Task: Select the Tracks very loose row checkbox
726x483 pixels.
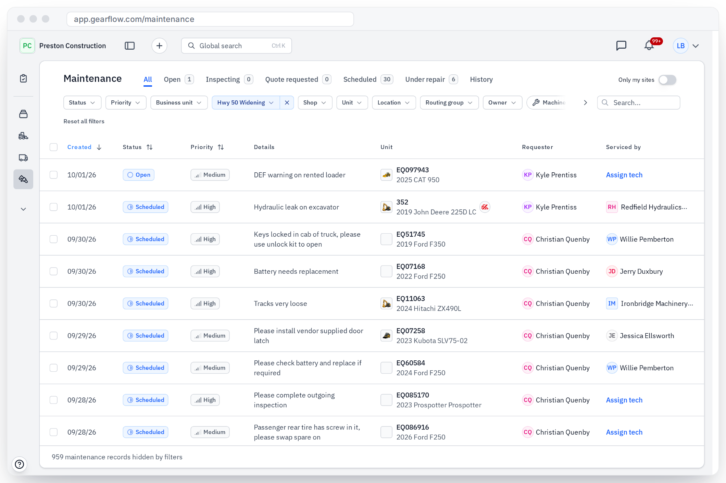Action: (53, 304)
